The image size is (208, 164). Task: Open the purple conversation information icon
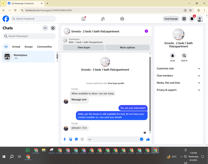click(146, 31)
